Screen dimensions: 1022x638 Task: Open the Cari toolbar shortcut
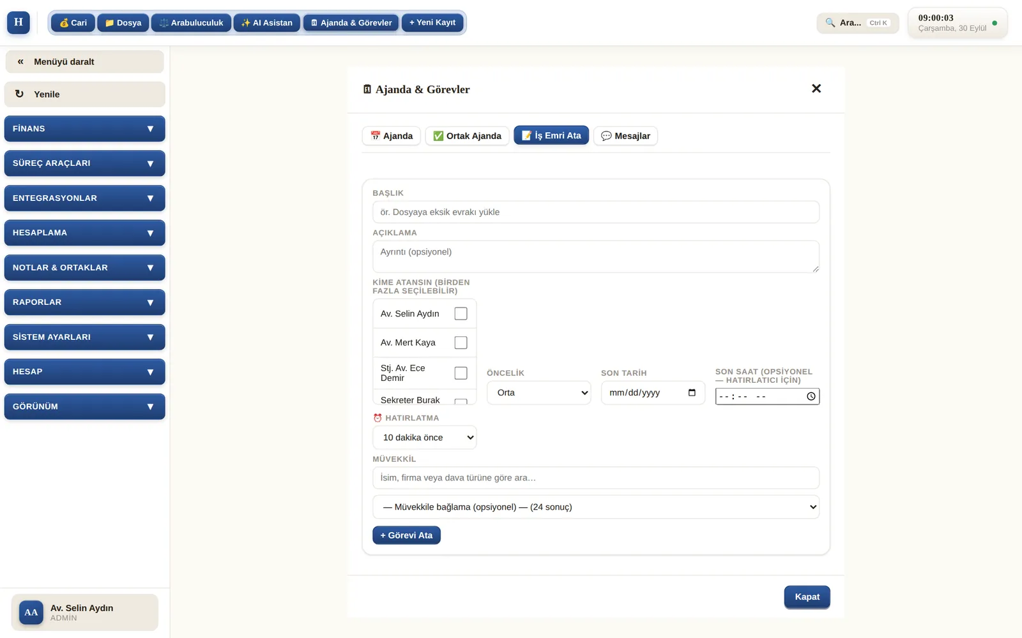[73, 23]
